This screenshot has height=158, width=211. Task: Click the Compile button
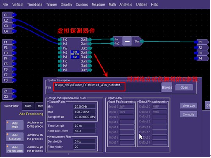pyautogui.click(x=189, y=114)
